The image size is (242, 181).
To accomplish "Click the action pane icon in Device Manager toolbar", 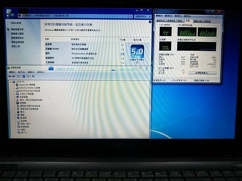I will (x=28, y=76).
